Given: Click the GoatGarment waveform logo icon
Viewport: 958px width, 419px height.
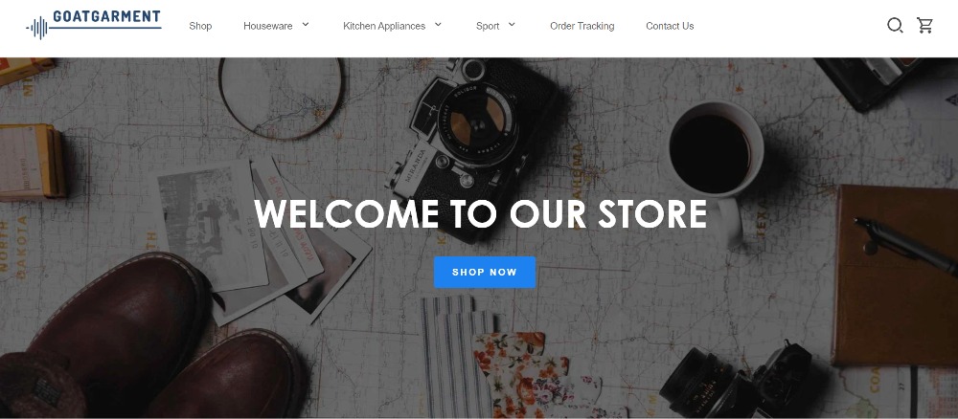Looking at the screenshot, I should [x=37, y=28].
